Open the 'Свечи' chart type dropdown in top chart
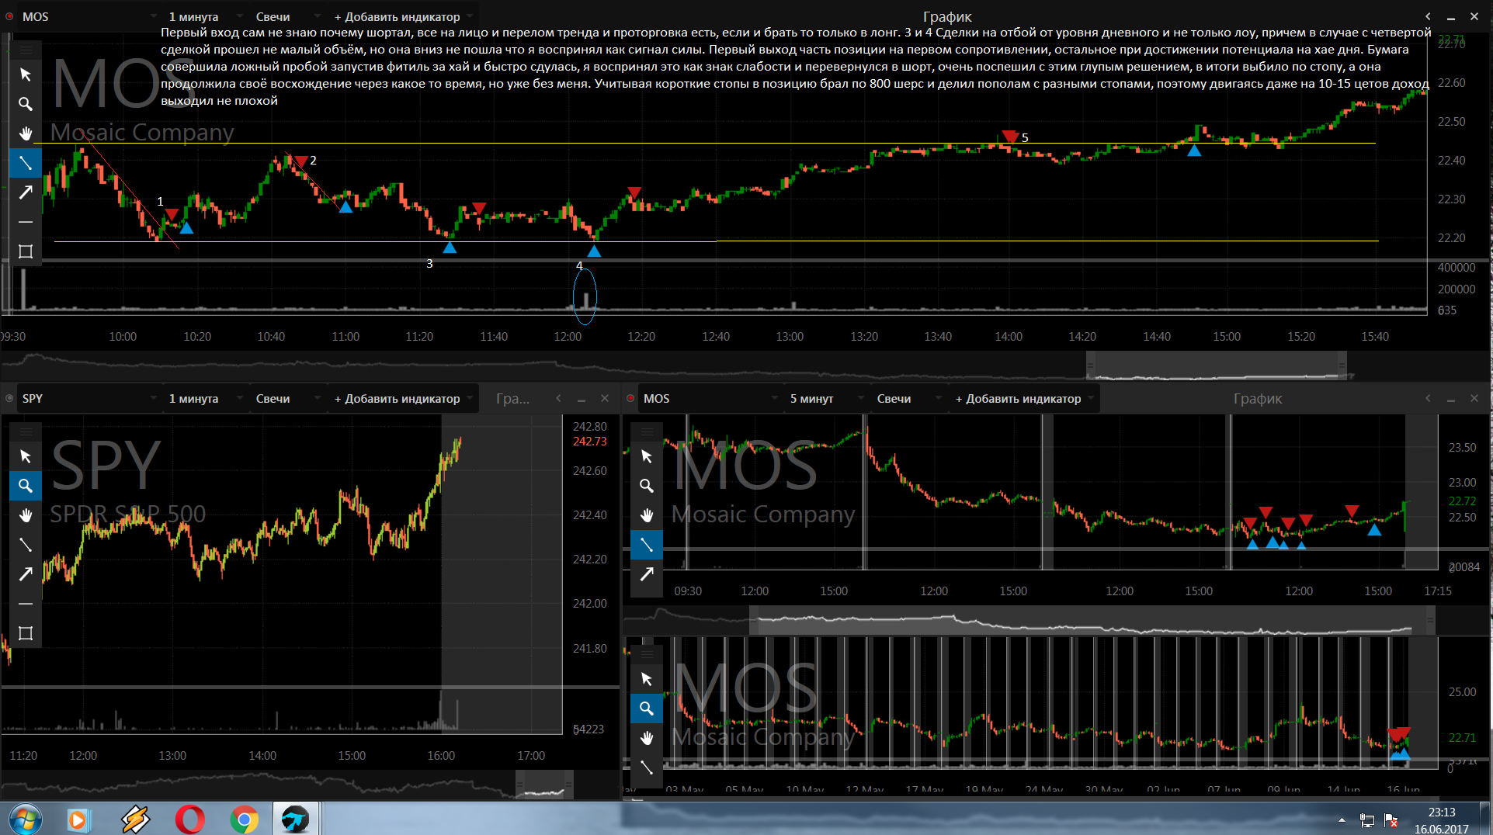The height and width of the screenshot is (835, 1493). coord(317,16)
